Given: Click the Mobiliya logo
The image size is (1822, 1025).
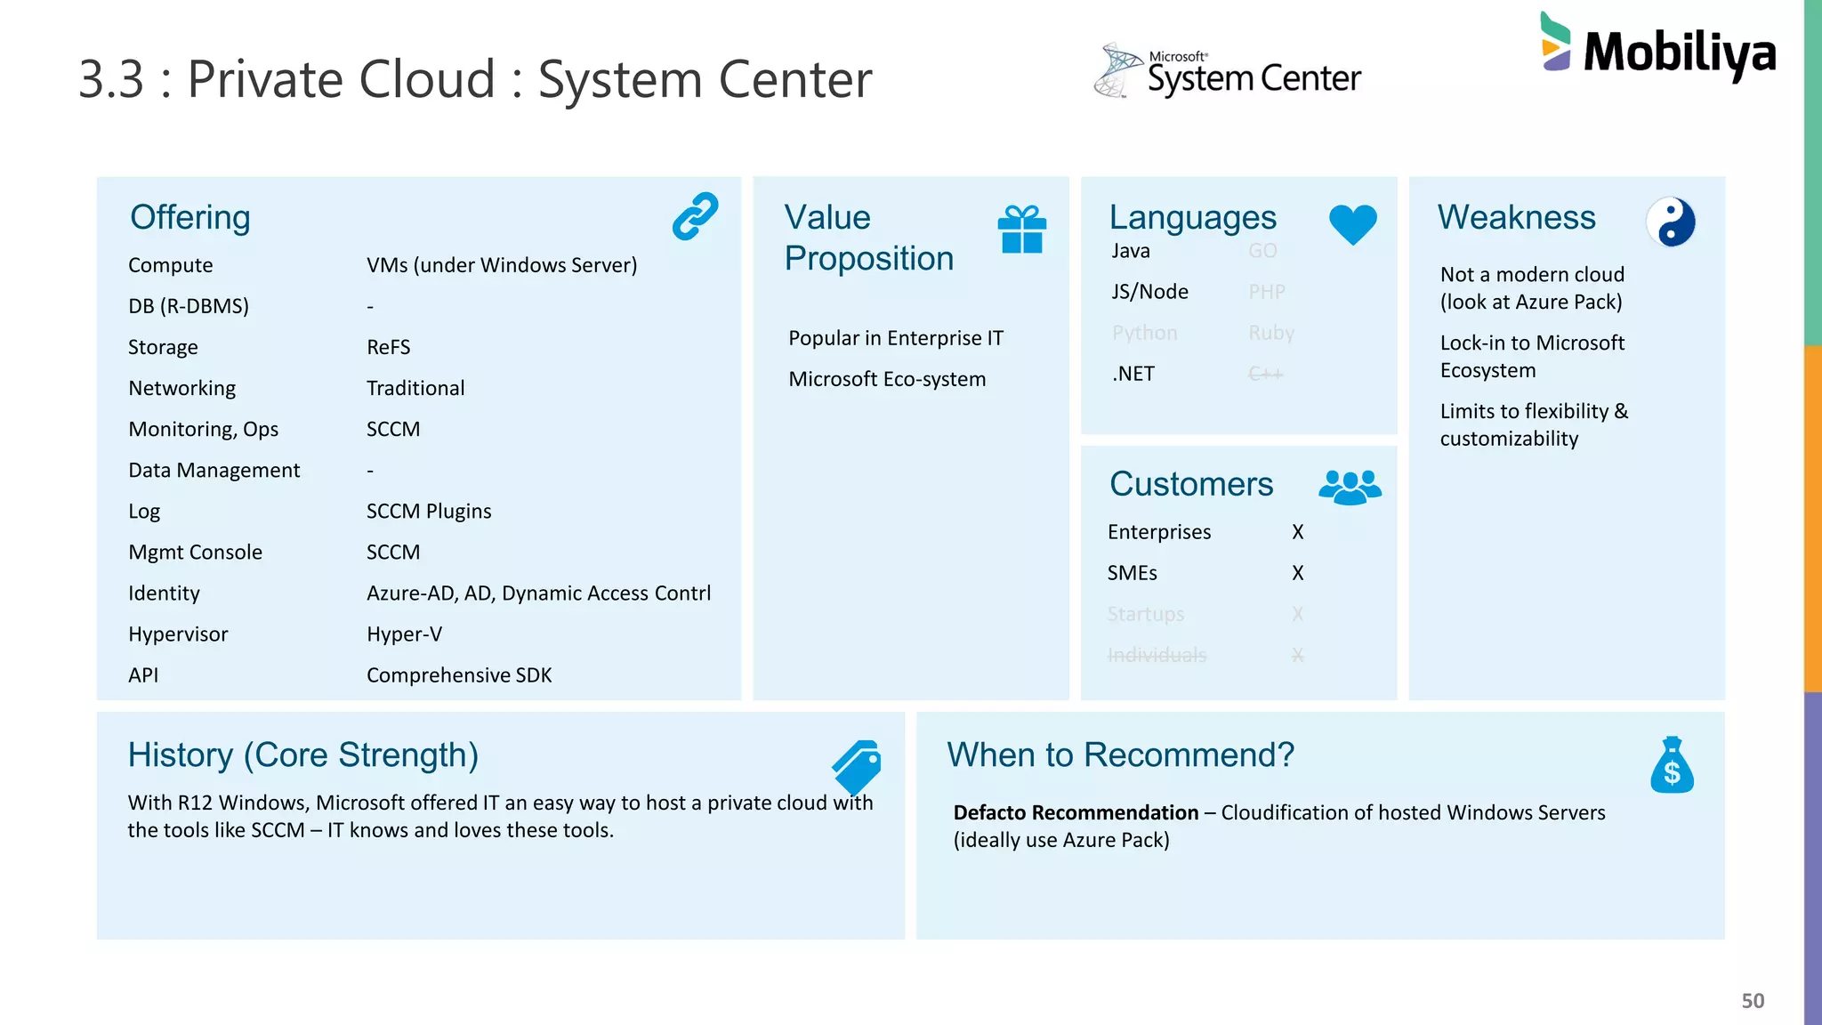Looking at the screenshot, I should 1657,45.
